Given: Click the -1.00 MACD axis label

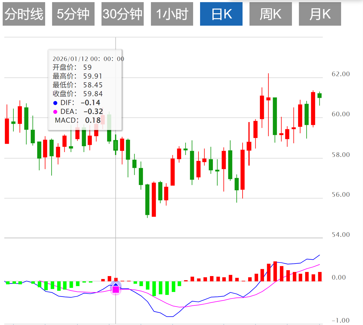Looking at the screenshot, I should pyautogui.click(x=340, y=320).
